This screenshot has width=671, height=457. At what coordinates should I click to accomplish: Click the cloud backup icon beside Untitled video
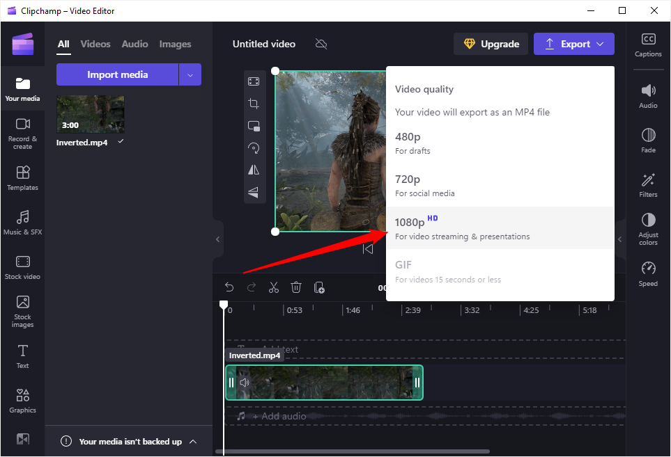point(321,43)
